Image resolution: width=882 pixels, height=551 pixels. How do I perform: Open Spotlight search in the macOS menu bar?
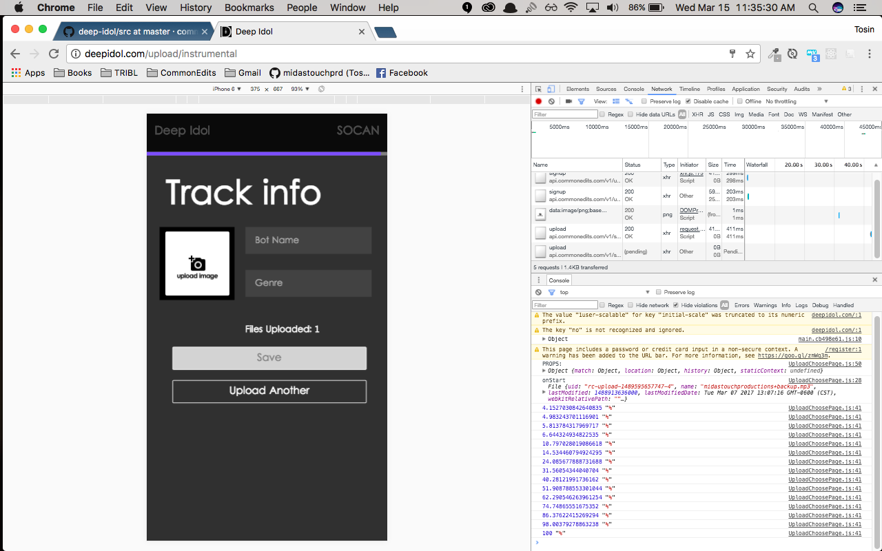coord(814,8)
